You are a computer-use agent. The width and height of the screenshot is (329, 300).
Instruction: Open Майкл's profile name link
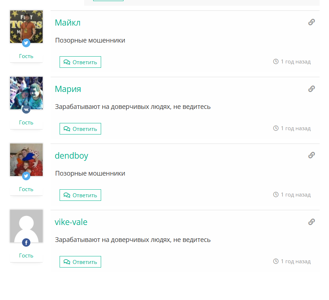coord(68,23)
